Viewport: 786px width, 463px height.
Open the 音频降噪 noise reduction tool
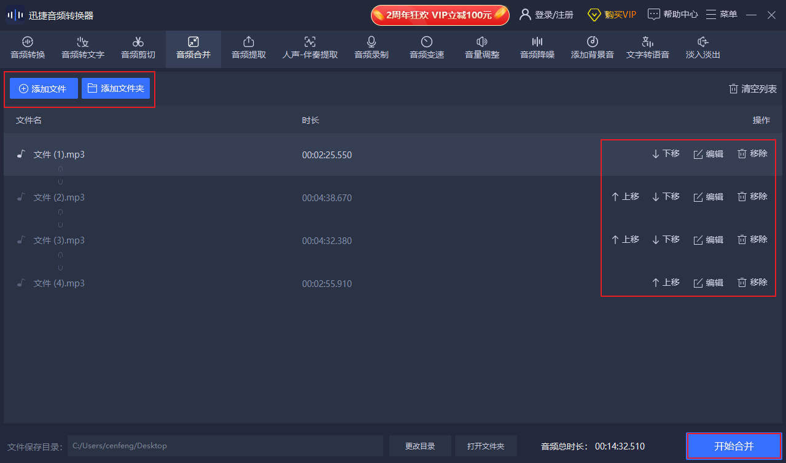[537, 48]
